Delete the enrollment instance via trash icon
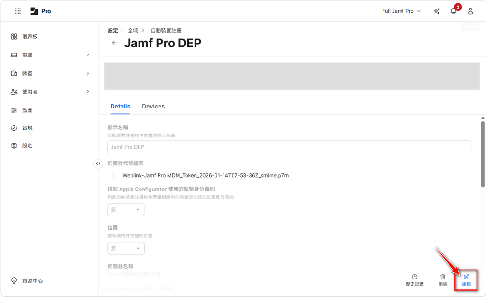The width and height of the screenshot is (486, 297). [x=442, y=279]
